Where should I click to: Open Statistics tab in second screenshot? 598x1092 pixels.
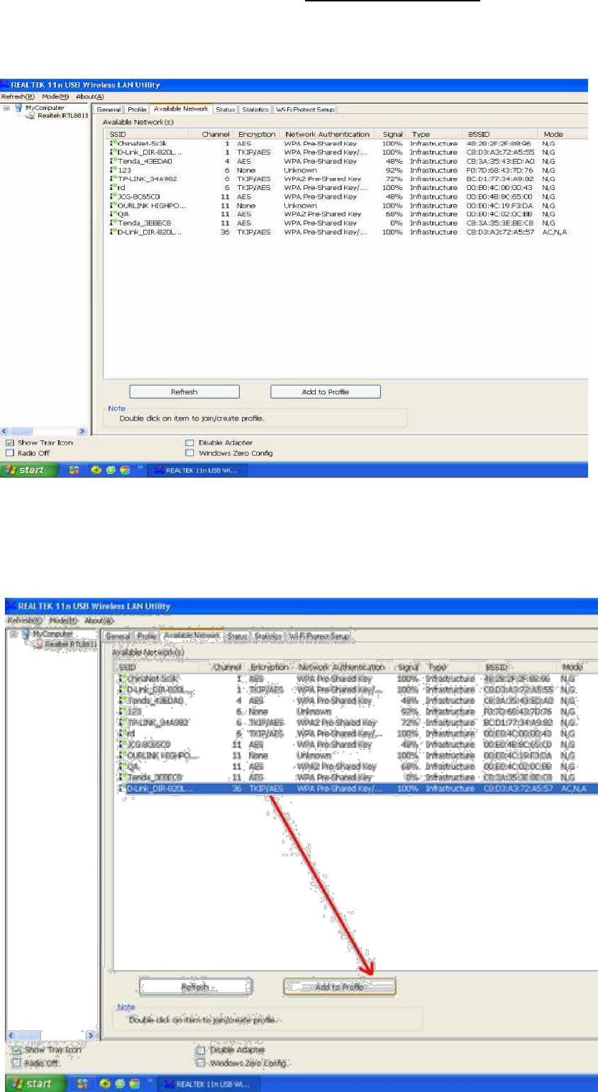click(268, 636)
